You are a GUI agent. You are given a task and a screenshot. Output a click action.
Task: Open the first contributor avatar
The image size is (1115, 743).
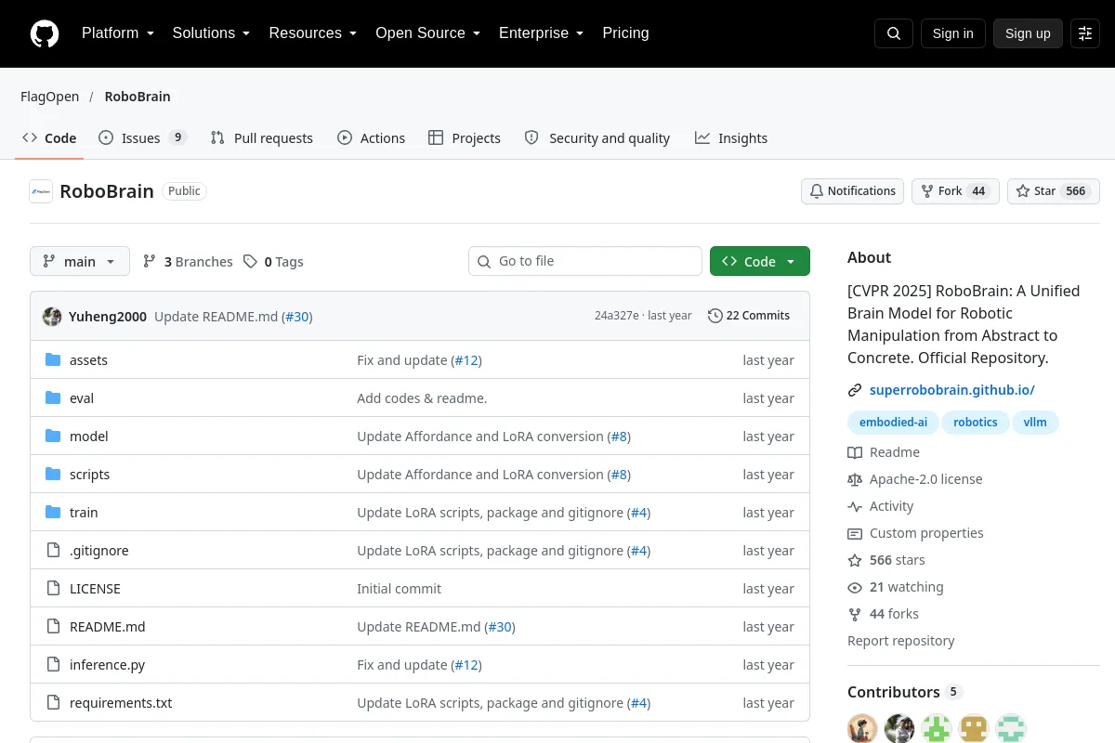click(862, 729)
